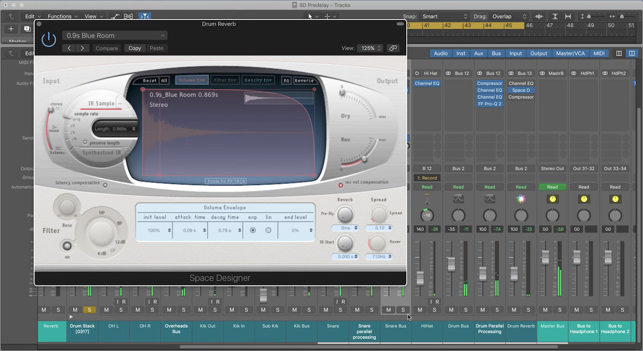
Task: Click Reset in Space Designer display
Action: [149, 80]
